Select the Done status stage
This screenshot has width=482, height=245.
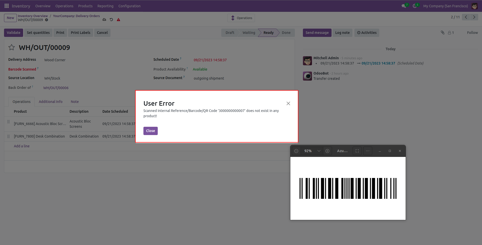pos(286,33)
